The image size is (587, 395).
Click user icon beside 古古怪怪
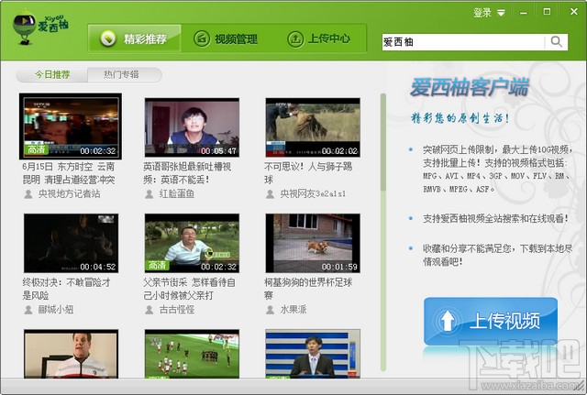click(x=150, y=310)
